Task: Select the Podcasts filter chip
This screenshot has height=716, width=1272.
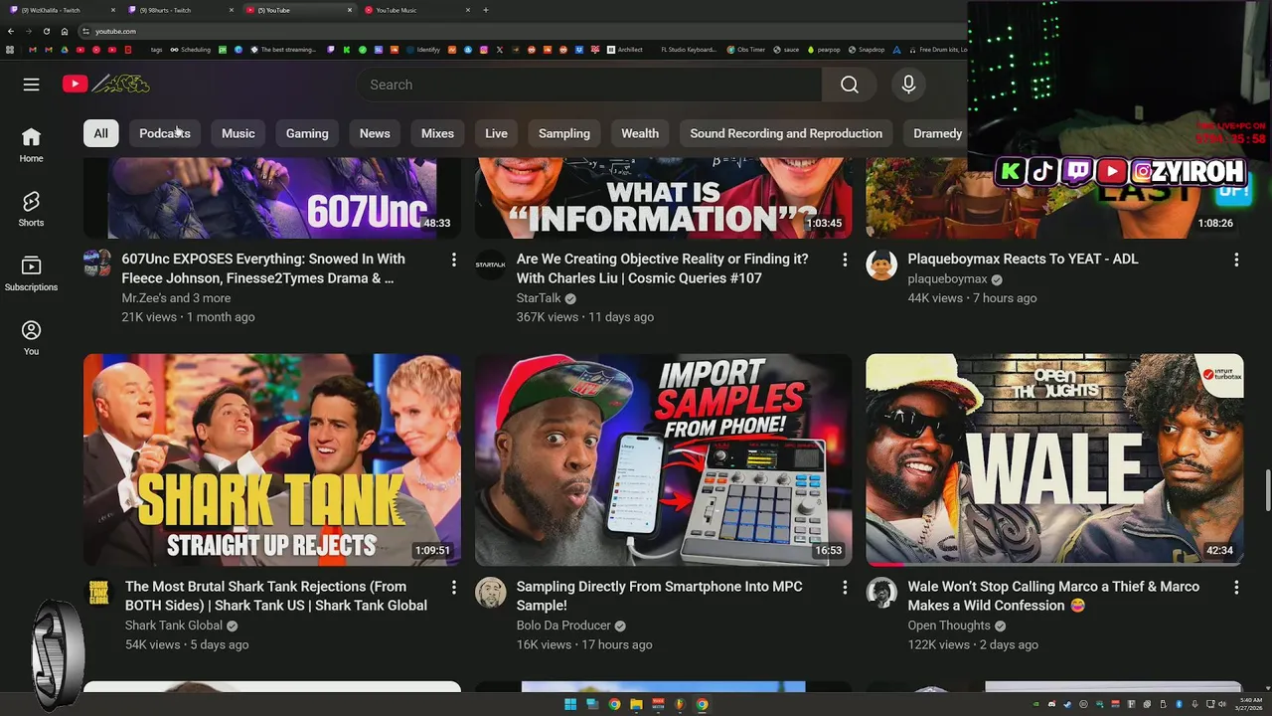Action: [165, 133]
